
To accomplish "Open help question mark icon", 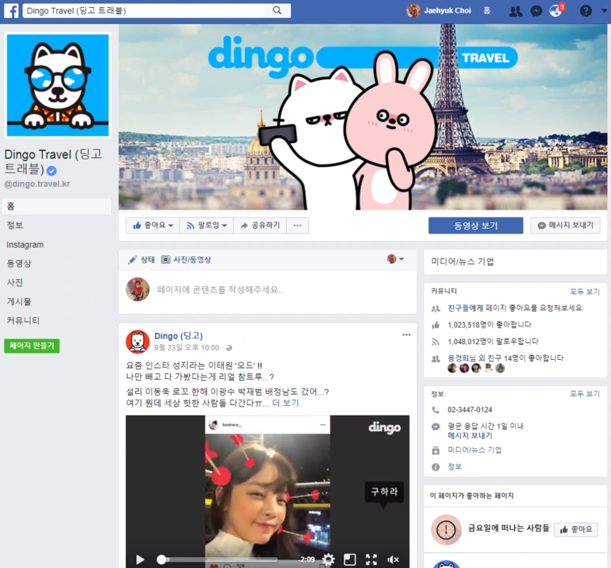I will (586, 10).
